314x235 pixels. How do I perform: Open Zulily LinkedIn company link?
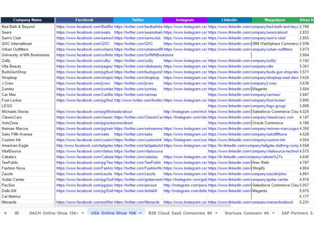[242, 61]
